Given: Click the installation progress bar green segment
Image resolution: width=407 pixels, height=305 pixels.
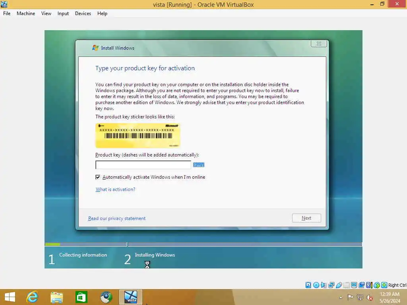Looking at the screenshot, I should [52, 244].
